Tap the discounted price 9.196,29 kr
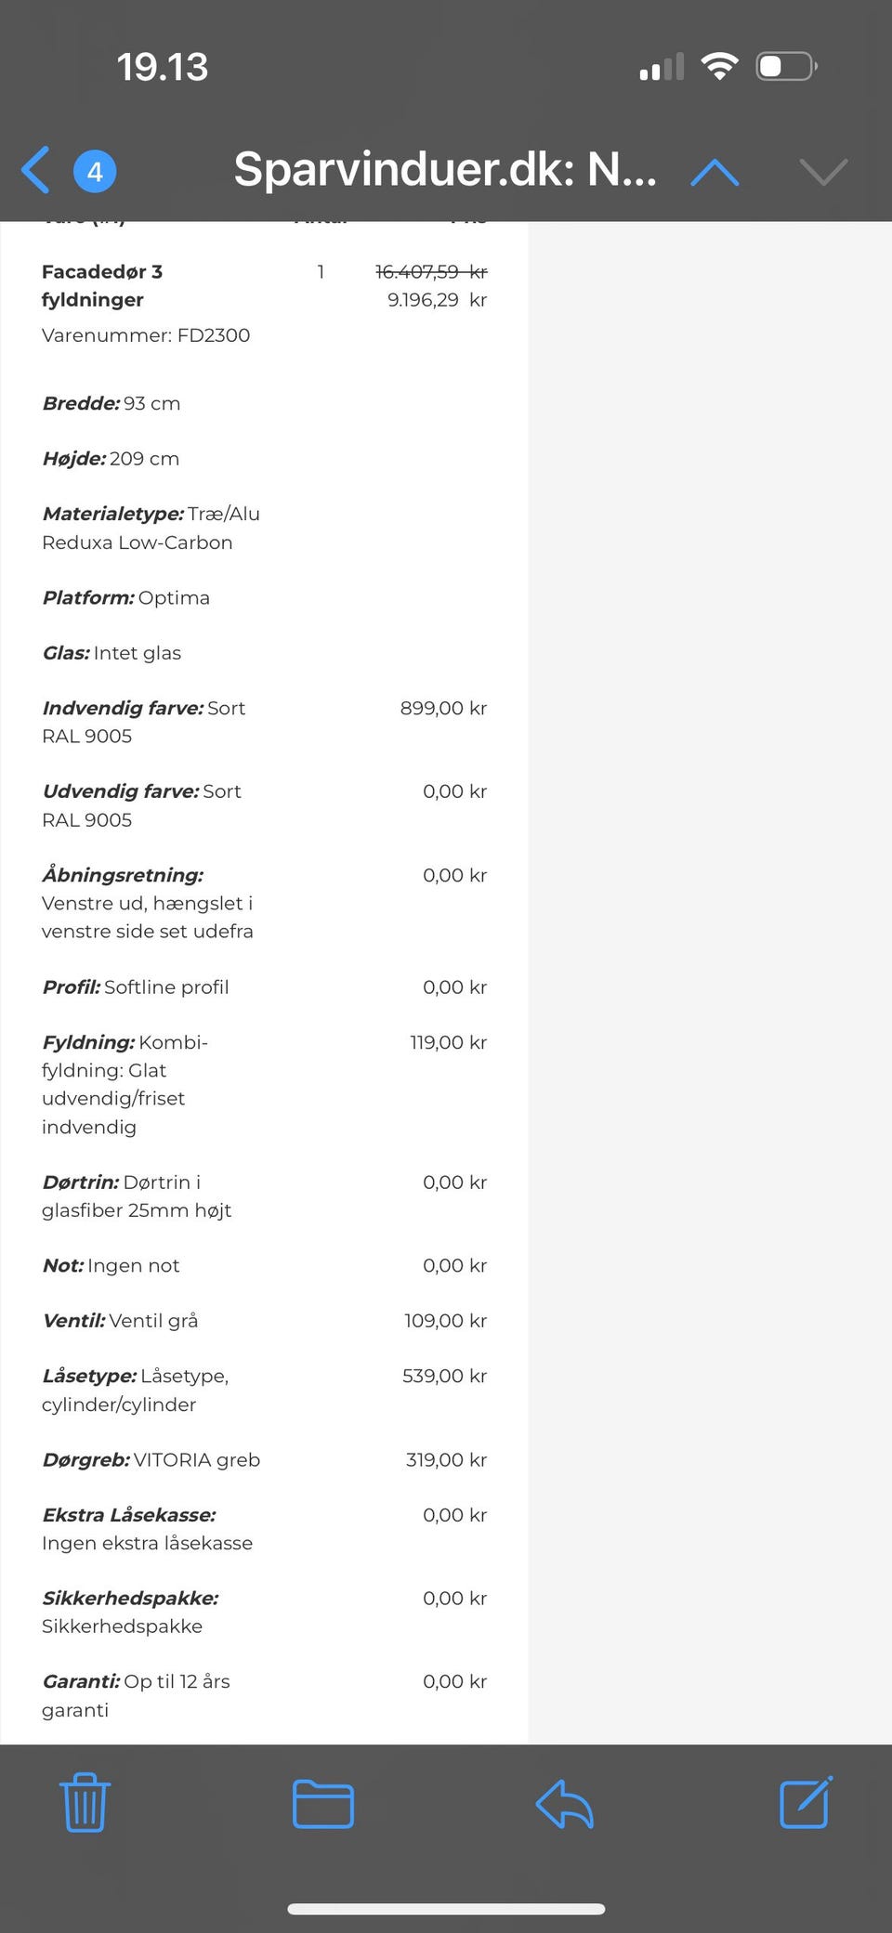 point(437,300)
